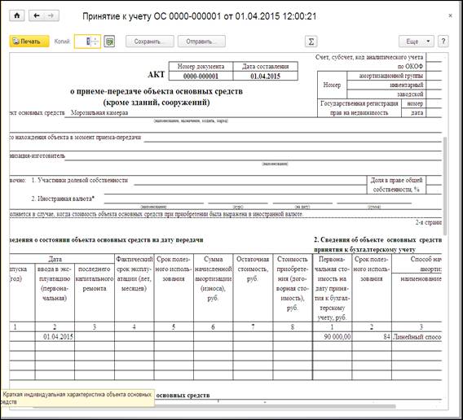Image resolution: width=463 pixels, height=420 pixels.
Task: Click the Государственная регистрация прав cell
Action: pyautogui.click(x=359, y=108)
